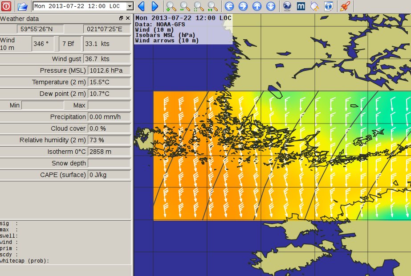Click the plug and lightning icon
This screenshot has width=411, height=276.
314,6
